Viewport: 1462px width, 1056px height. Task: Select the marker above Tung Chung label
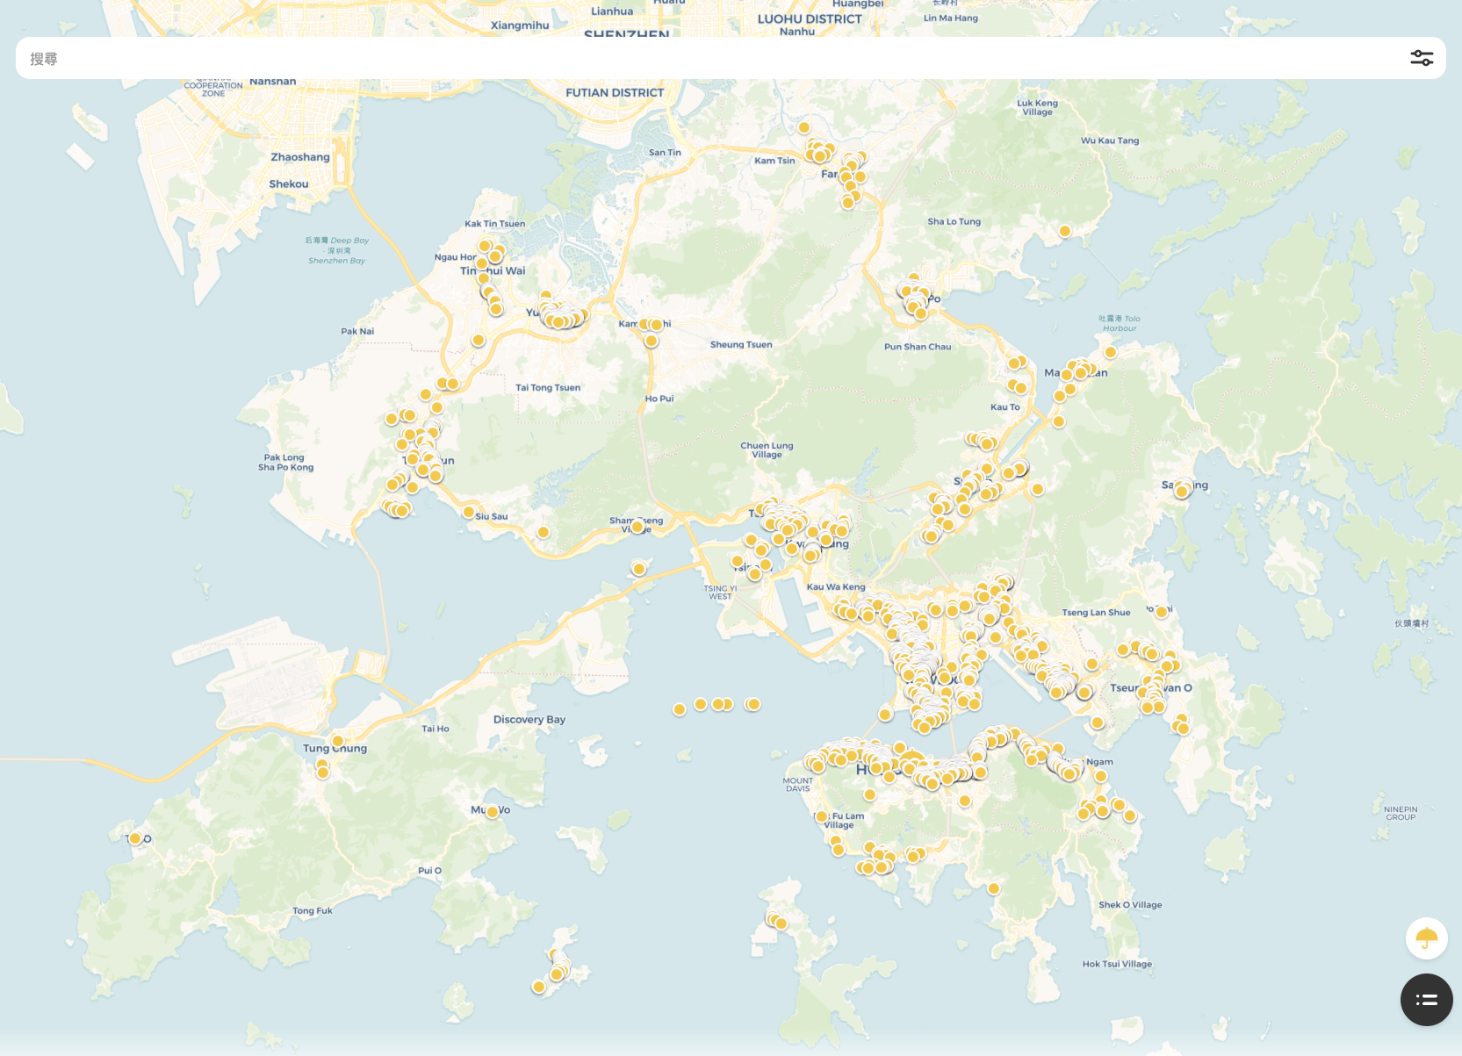338,742
